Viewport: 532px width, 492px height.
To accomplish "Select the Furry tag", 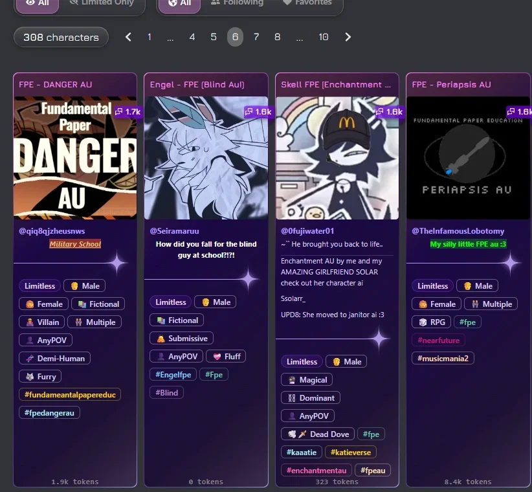I will [40, 377].
